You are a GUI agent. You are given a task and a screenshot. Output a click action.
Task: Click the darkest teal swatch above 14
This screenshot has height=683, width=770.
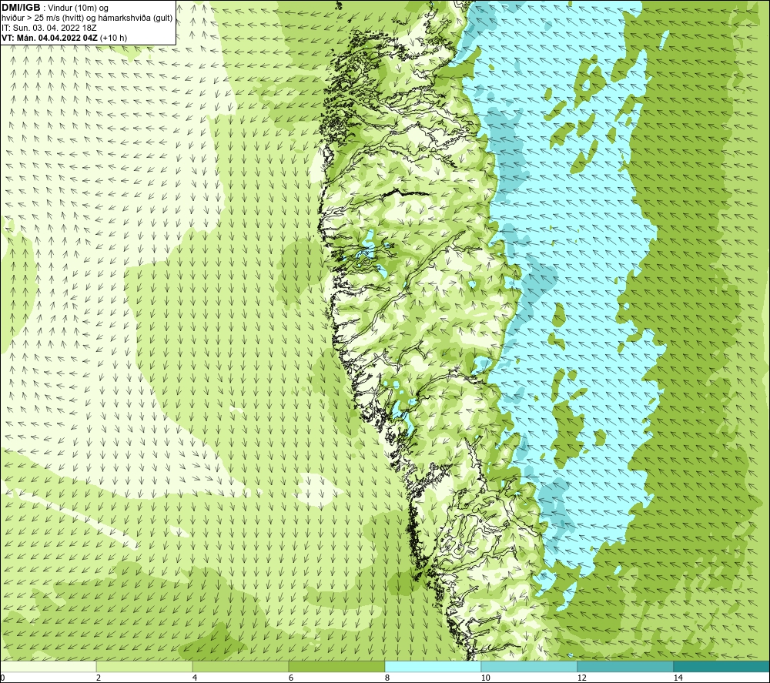click(722, 666)
